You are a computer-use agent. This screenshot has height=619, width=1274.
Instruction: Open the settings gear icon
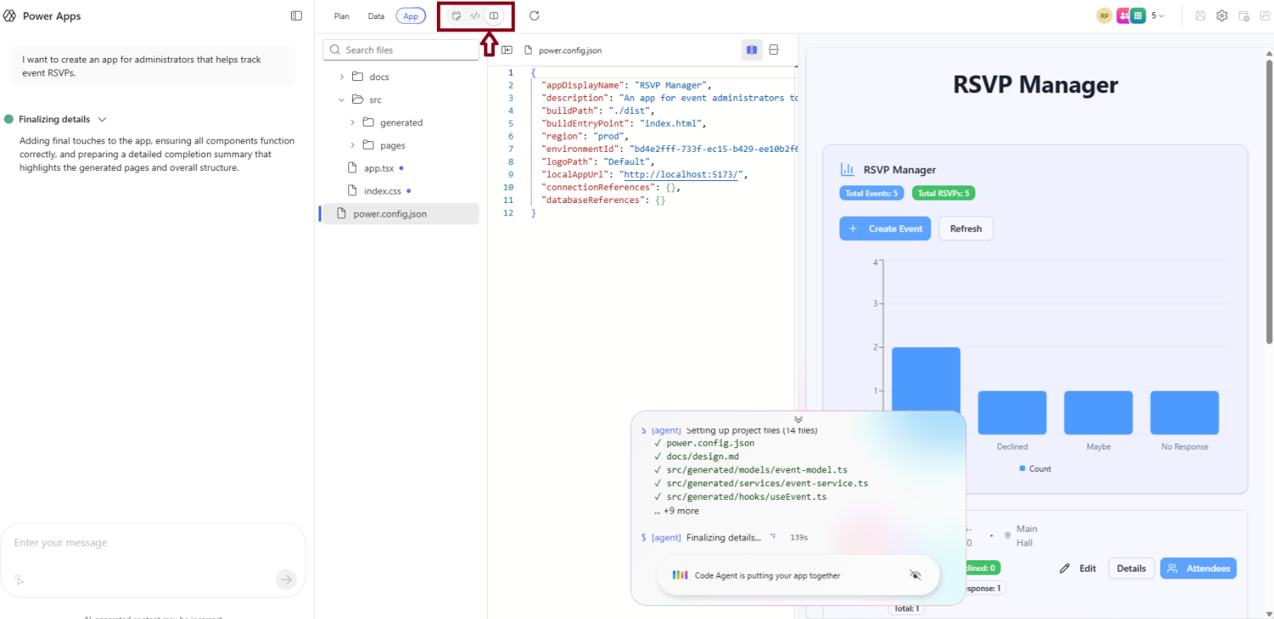click(x=1222, y=16)
